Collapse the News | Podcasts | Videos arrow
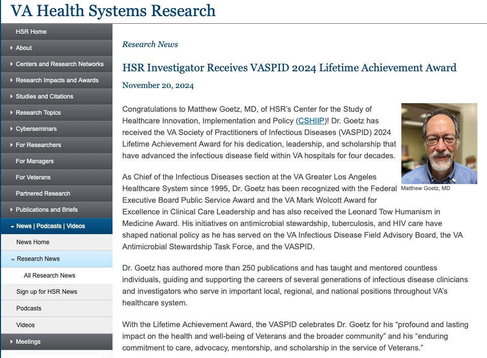487x358 pixels. click(x=12, y=227)
